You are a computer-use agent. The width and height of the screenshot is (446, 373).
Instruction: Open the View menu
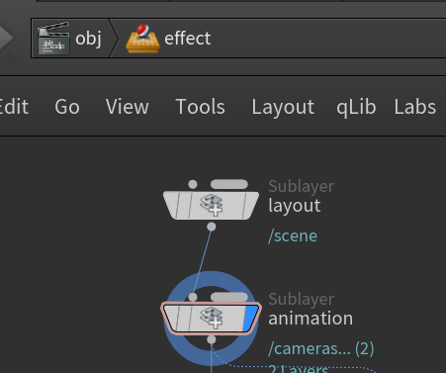pyautogui.click(x=128, y=107)
